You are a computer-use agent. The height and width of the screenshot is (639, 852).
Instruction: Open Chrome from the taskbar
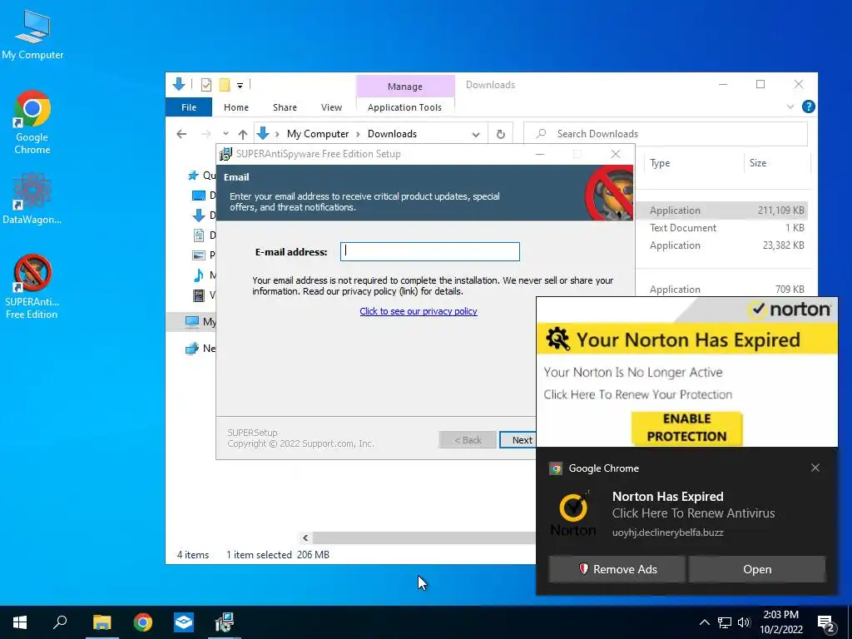click(143, 622)
